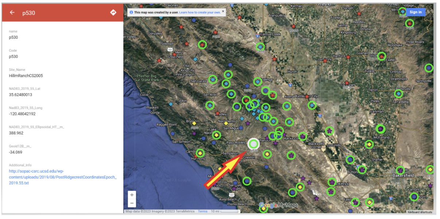Go back using the p530 header arrow

point(12,12)
